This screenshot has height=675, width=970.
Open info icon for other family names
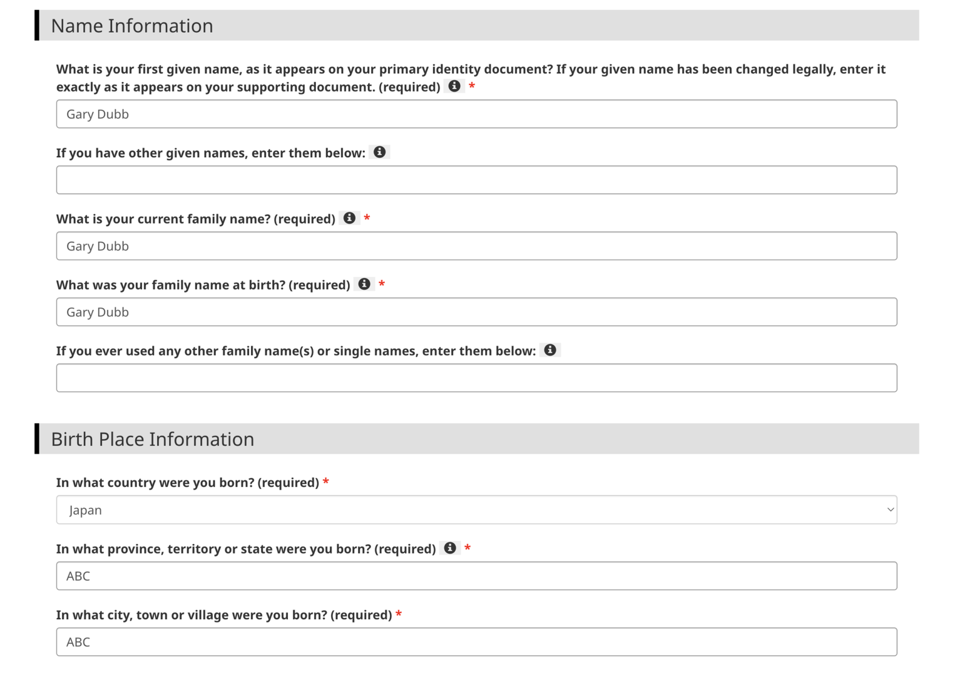(x=550, y=350)
